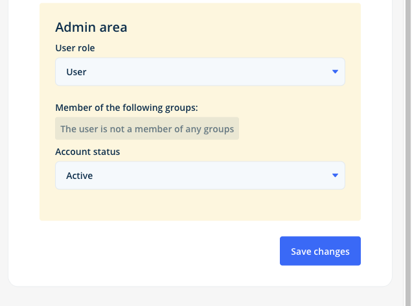Click the Save changes button
Viewport: 412px width, 306px height.
pos(320,251)
